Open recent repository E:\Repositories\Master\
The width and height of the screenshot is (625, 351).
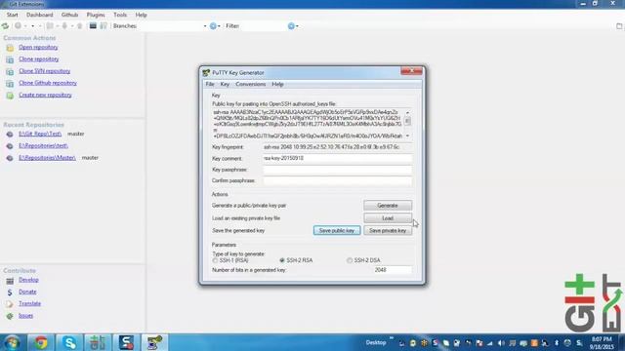(48, 158)
